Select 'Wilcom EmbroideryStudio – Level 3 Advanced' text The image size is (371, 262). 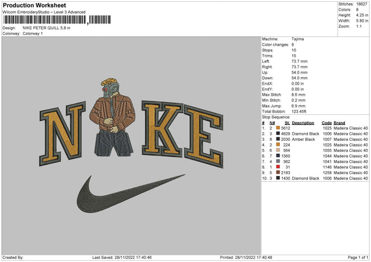44,12
